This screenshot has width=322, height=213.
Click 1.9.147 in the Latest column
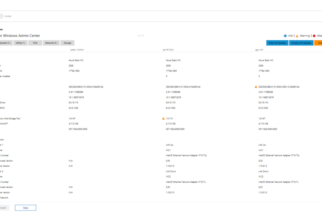coord(72,118)
